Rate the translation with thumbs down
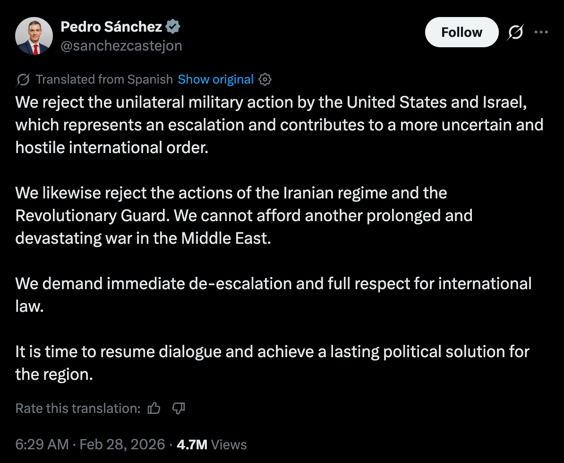Screen dimensions: 564x463 pos(179,408)
